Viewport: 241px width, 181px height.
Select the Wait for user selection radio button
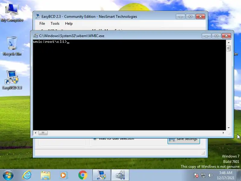(95, 139)
